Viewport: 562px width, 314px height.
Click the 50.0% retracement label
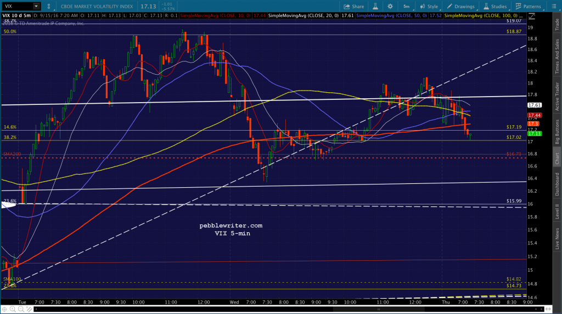(10, 31)
